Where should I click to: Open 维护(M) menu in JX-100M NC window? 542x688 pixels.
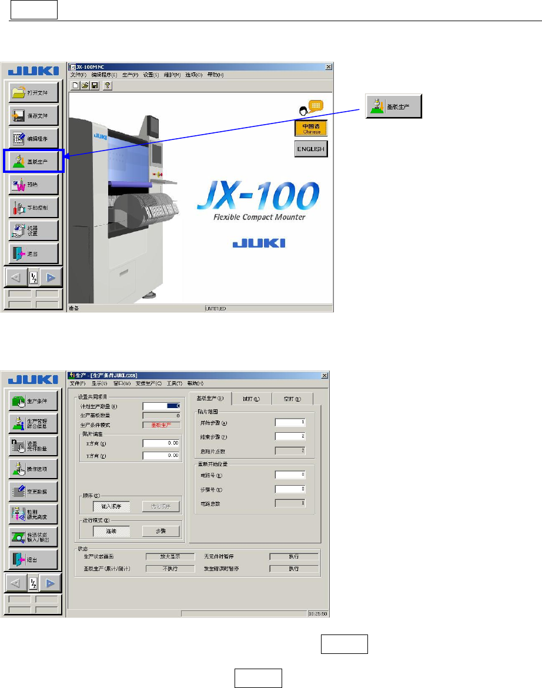[x=172, y=75]
